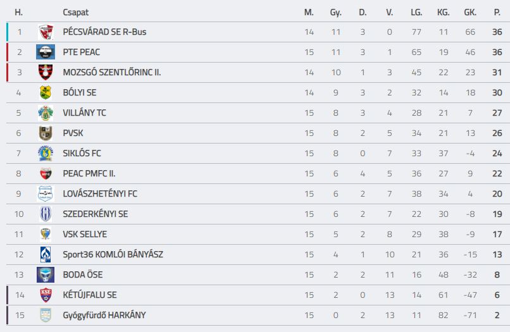Select the BÓLYI SE yellow-green crest
The height and width of the screenshot is (332, 510).
point(46,93)
